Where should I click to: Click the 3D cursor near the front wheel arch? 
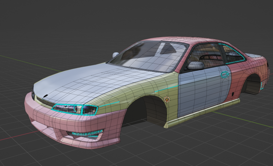click(x=167, y=99)
